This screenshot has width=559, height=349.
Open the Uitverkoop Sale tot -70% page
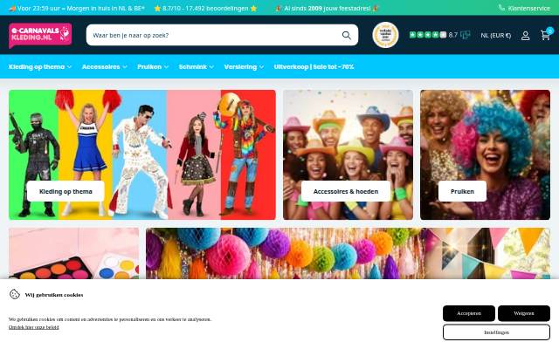point(314,66)
